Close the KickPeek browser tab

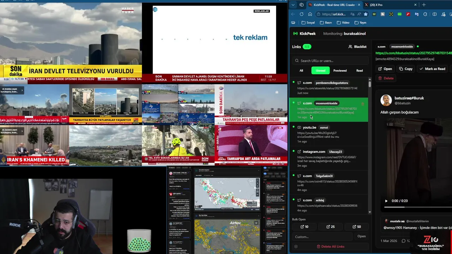click(359, 5)
